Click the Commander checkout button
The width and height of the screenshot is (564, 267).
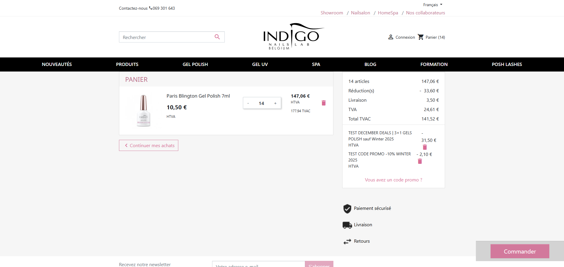tap(520, 251)
